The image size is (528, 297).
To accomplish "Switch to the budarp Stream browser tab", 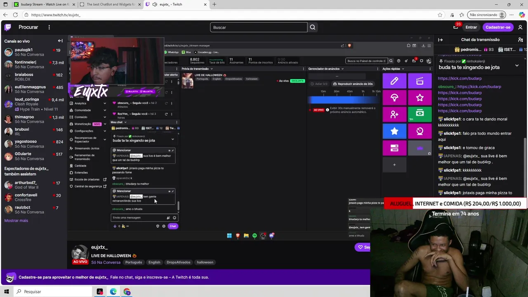I will tap(44, 5).
